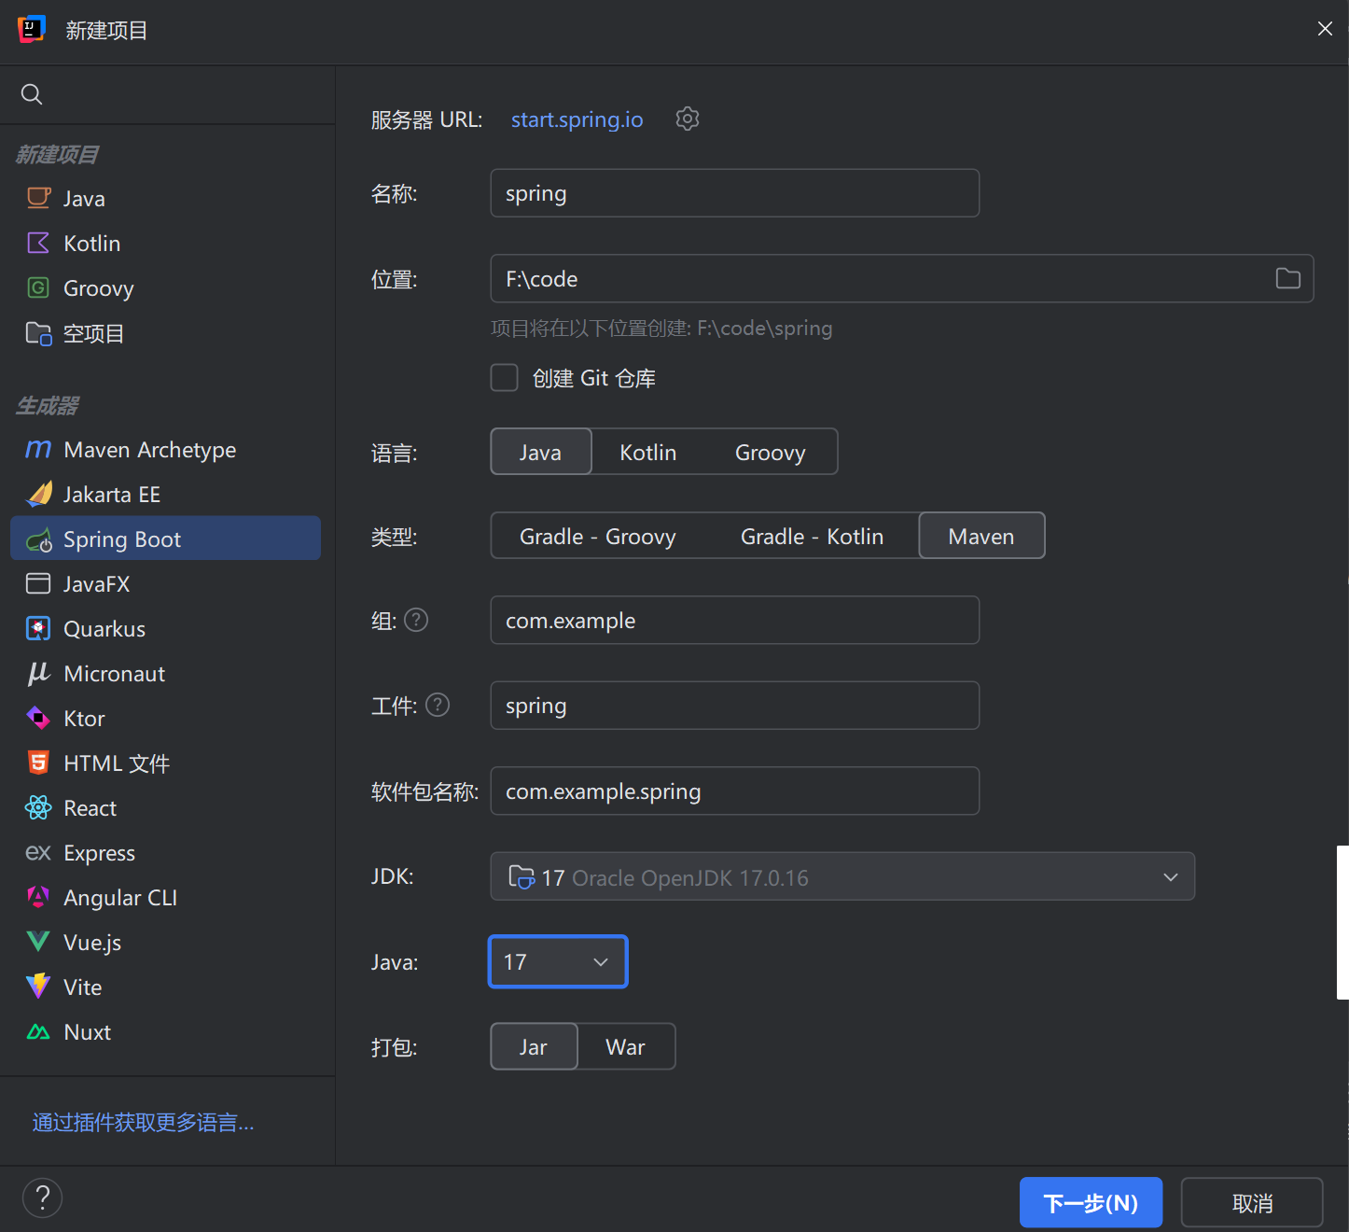Select Quarkus generator entry
Image resolution: width=1349 pixels, height=1232 pixels.
coord(166,628)
